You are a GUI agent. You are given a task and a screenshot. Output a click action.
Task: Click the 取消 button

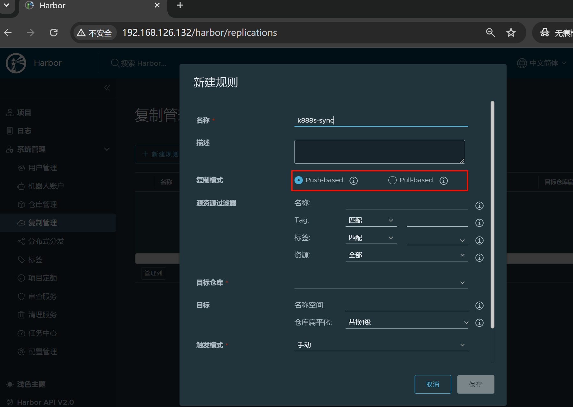tap(432, 384)
